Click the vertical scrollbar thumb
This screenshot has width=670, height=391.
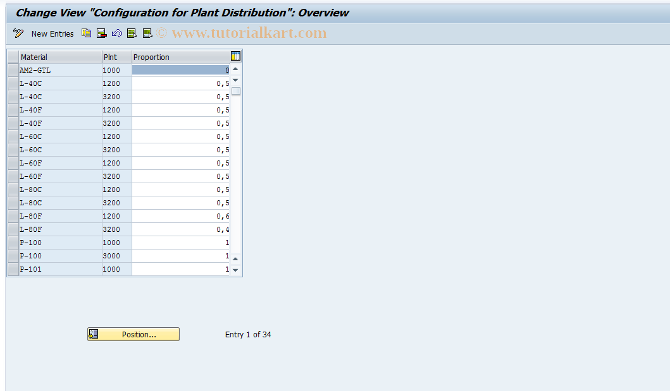point(236,91)
